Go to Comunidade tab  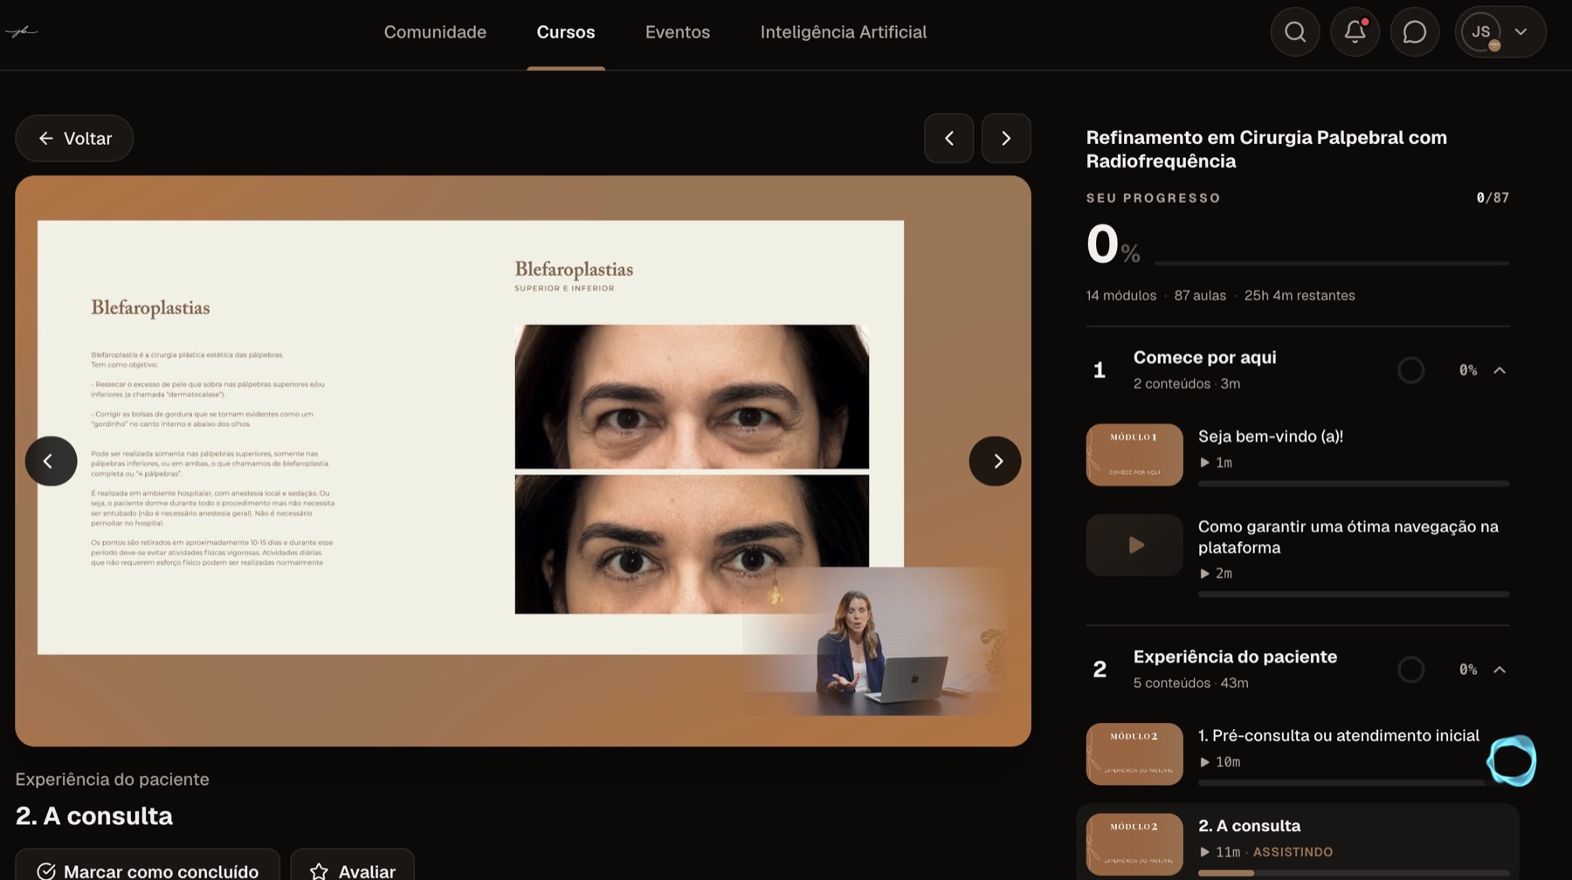coord(435,32)
